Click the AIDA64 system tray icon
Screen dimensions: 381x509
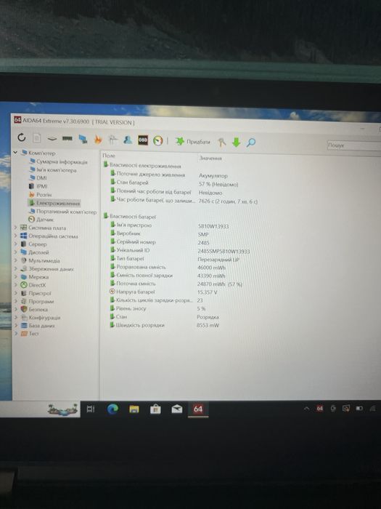tap(319, 409)
